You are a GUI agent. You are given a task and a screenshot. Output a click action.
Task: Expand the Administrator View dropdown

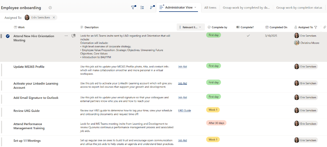click(x=195, y=7)
